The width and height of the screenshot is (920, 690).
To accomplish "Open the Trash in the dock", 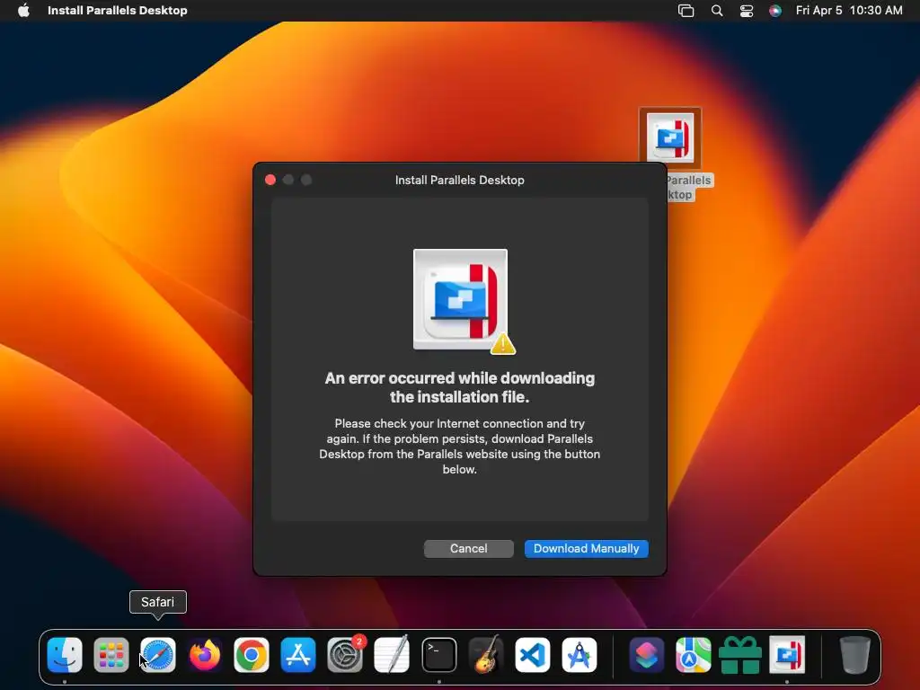I will click(x=854, y=654).
